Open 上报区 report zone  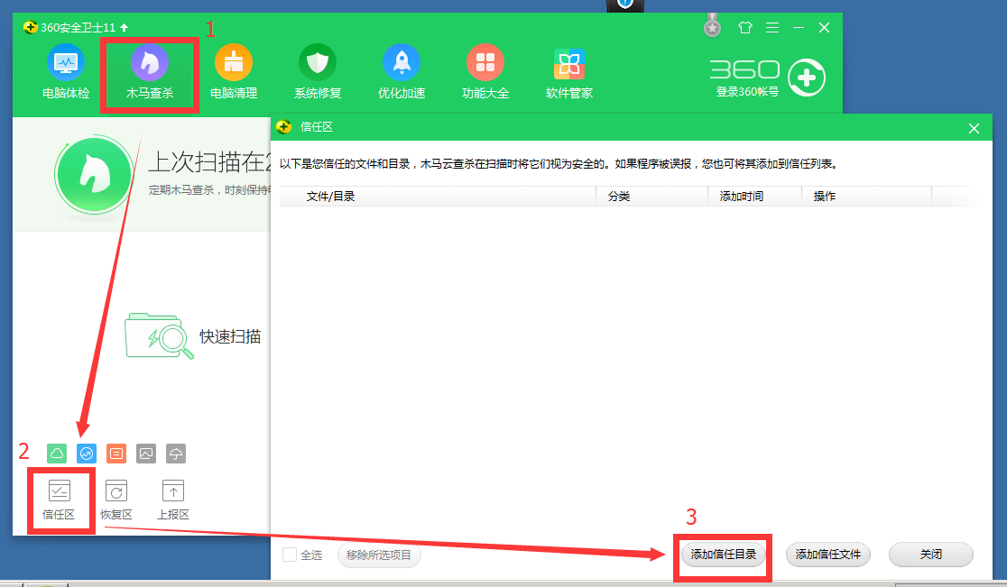pos(173,500)
